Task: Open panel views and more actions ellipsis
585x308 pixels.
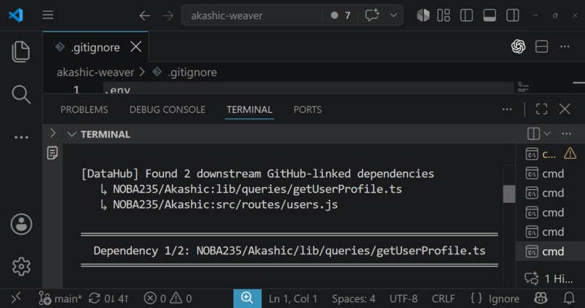Action: tap(507, 109)
